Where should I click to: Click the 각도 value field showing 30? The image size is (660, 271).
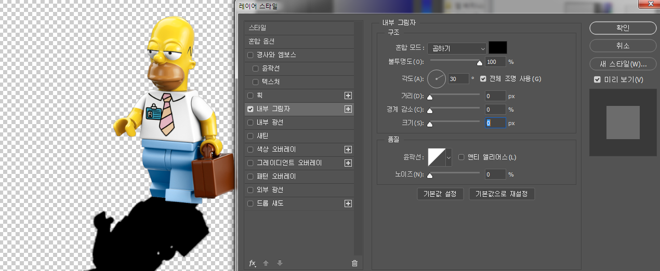pos(458,79)
